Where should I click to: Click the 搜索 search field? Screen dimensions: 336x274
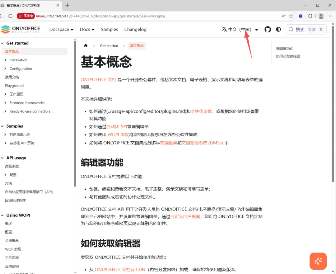[306, 29]
